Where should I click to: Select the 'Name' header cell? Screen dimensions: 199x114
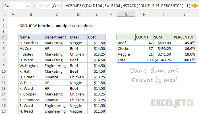pyautogui.click(x=31, y=37)
